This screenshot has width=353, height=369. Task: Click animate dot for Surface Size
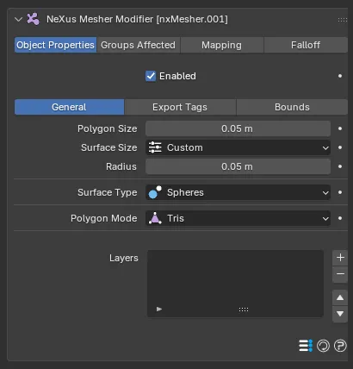coord(340,147)
